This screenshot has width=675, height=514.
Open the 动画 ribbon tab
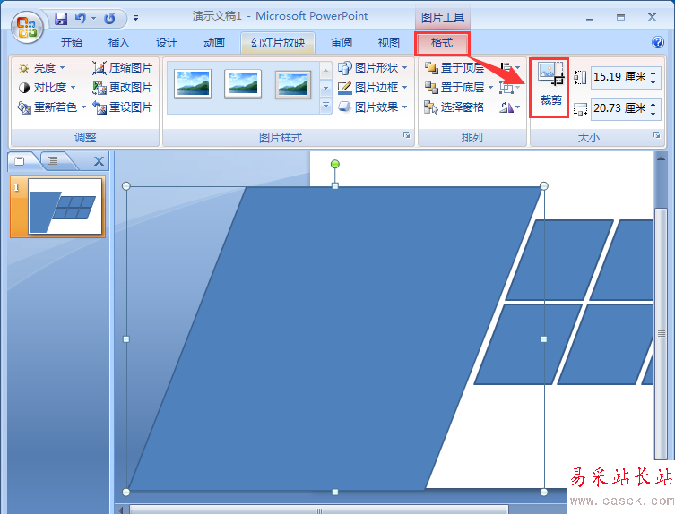tap(214, 43)
